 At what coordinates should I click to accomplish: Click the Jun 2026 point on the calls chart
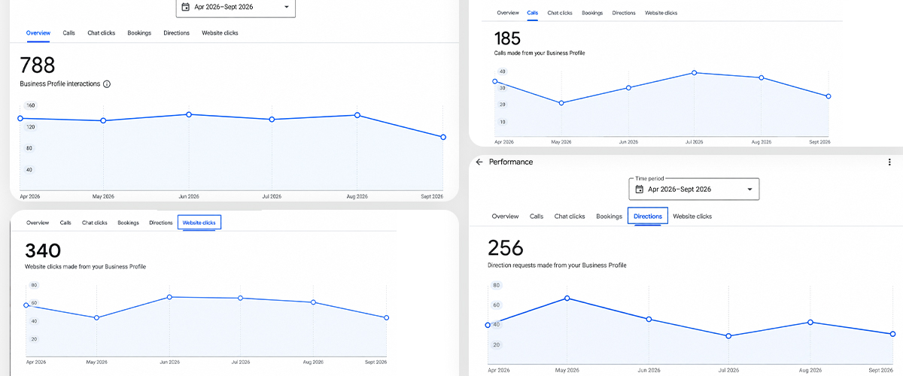pyautogui.click(x=628, y=87)
